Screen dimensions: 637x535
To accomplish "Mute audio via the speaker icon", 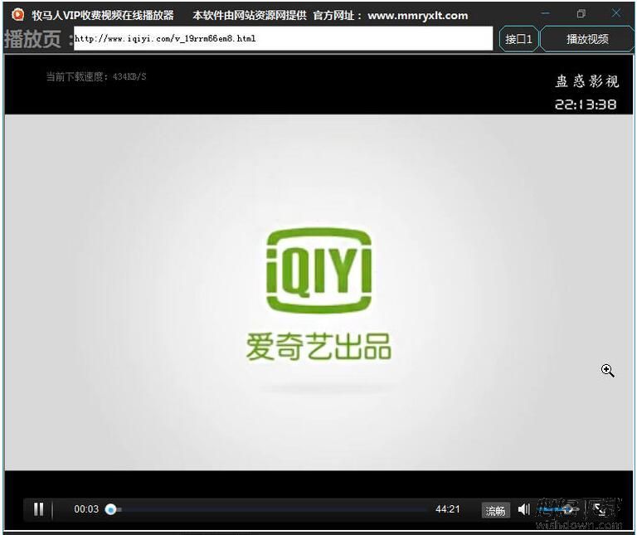I will click(523, 509).
